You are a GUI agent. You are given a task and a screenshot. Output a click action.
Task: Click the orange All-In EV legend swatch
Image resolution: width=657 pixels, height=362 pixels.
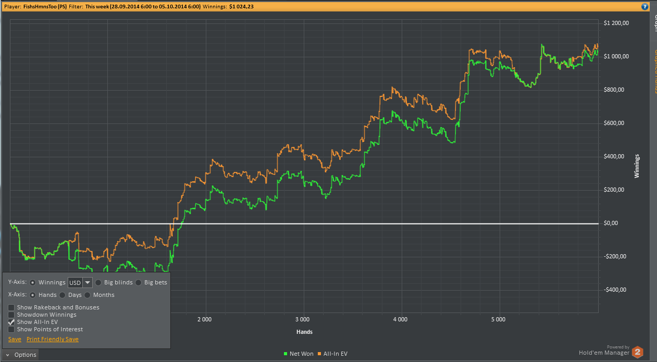[x=319, y=354]
